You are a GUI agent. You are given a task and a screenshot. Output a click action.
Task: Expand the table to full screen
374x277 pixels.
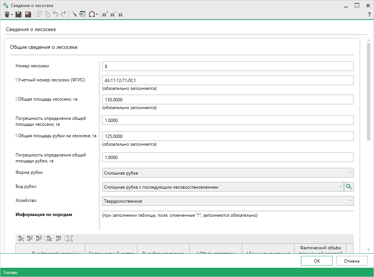coord(69,239)
